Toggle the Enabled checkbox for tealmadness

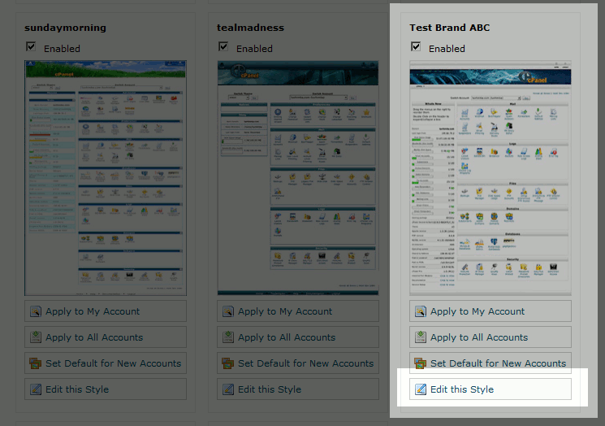pos(223,46)
